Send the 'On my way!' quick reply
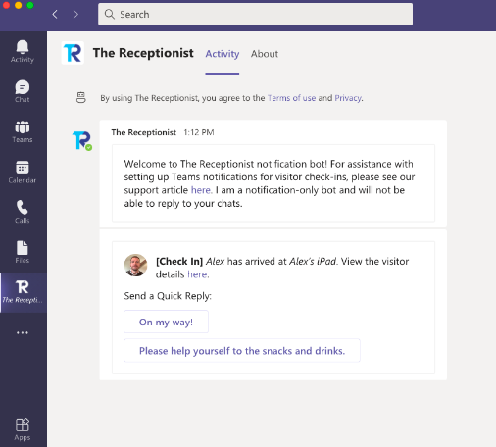This screenshot has height=447, width=496. [x=166, y=322]
